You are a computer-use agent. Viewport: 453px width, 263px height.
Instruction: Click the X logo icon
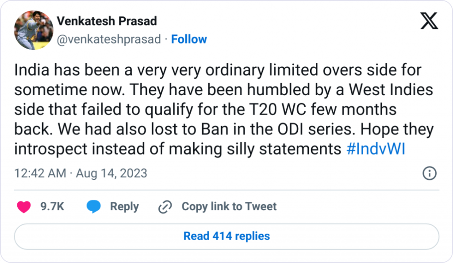click(429, 21)
